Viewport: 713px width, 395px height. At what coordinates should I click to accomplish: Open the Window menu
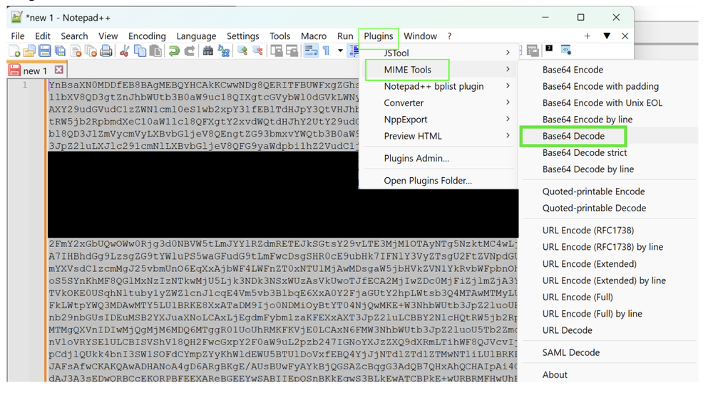point(420,36)
